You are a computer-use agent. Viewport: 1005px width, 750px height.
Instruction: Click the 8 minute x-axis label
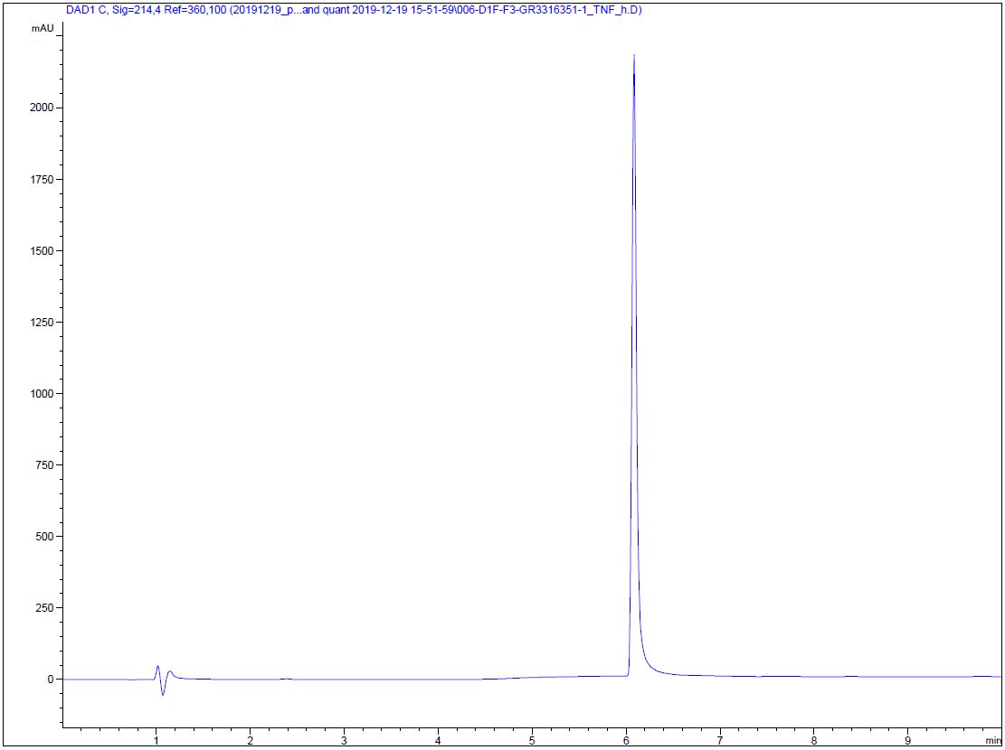click(x=814, y=739)
